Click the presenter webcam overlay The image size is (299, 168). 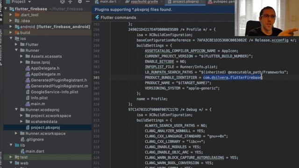point(267,18)
